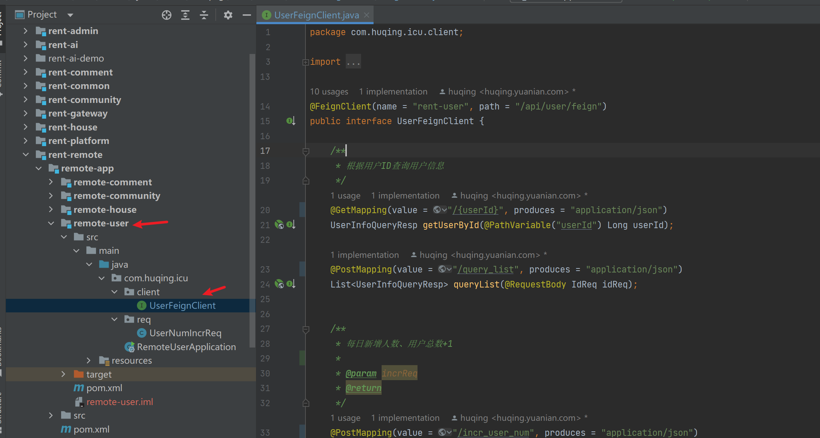The height and width of the screenshot is (438, 820).
Task: Hide the Project tool window
Action: (x=246, y=15)
